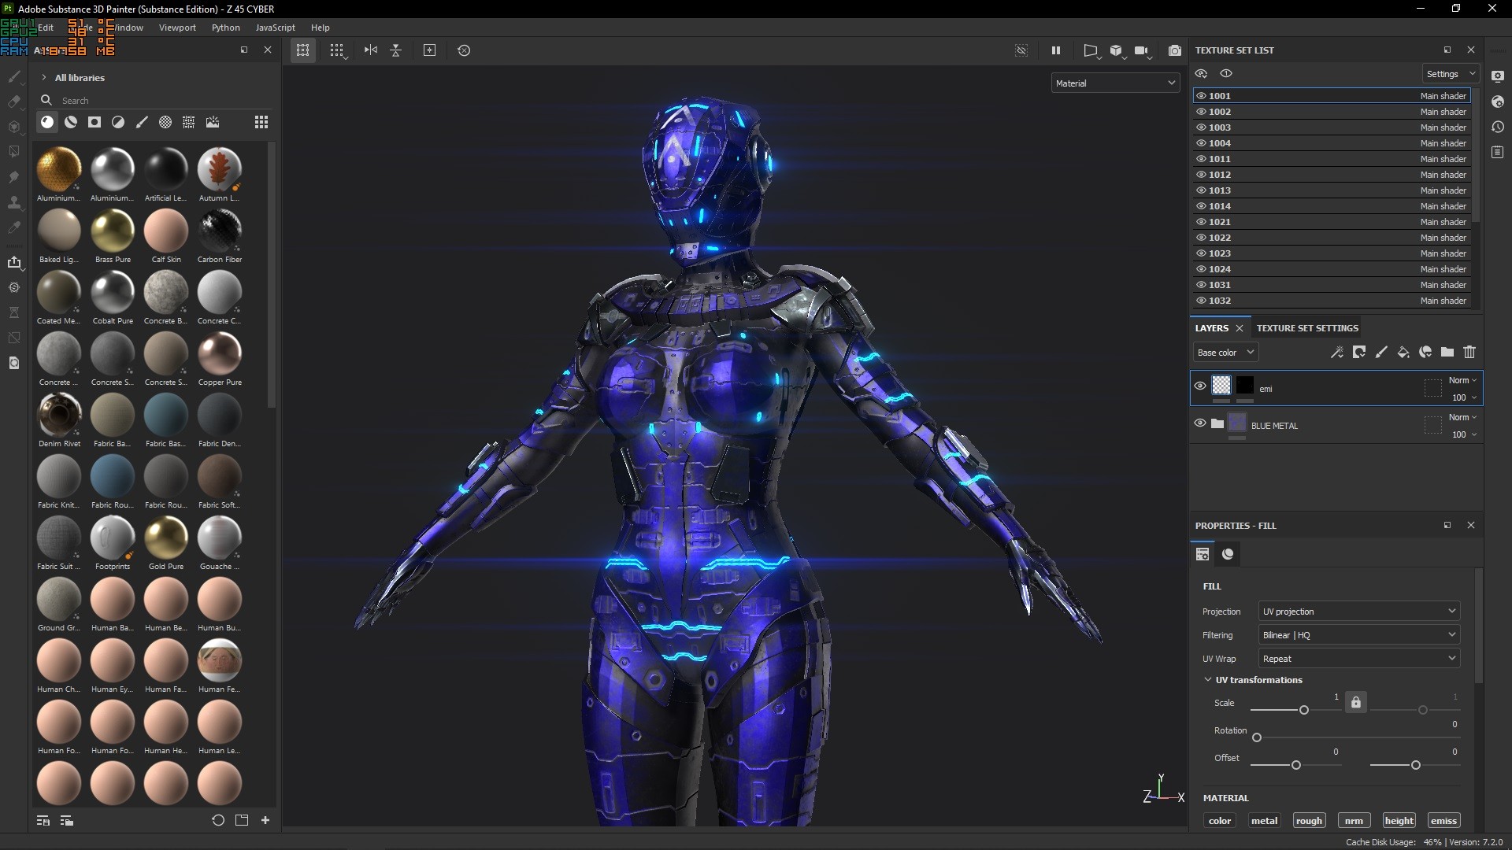Filter assets by Brushes icon
1512x850 pixels.
click(x=142, y=122)
